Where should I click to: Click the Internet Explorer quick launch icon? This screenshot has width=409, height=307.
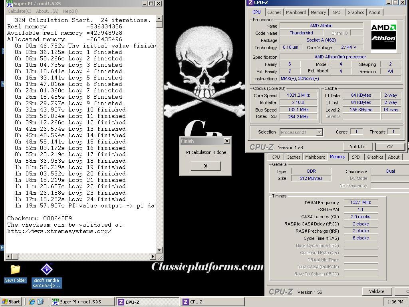coord(32,302)
